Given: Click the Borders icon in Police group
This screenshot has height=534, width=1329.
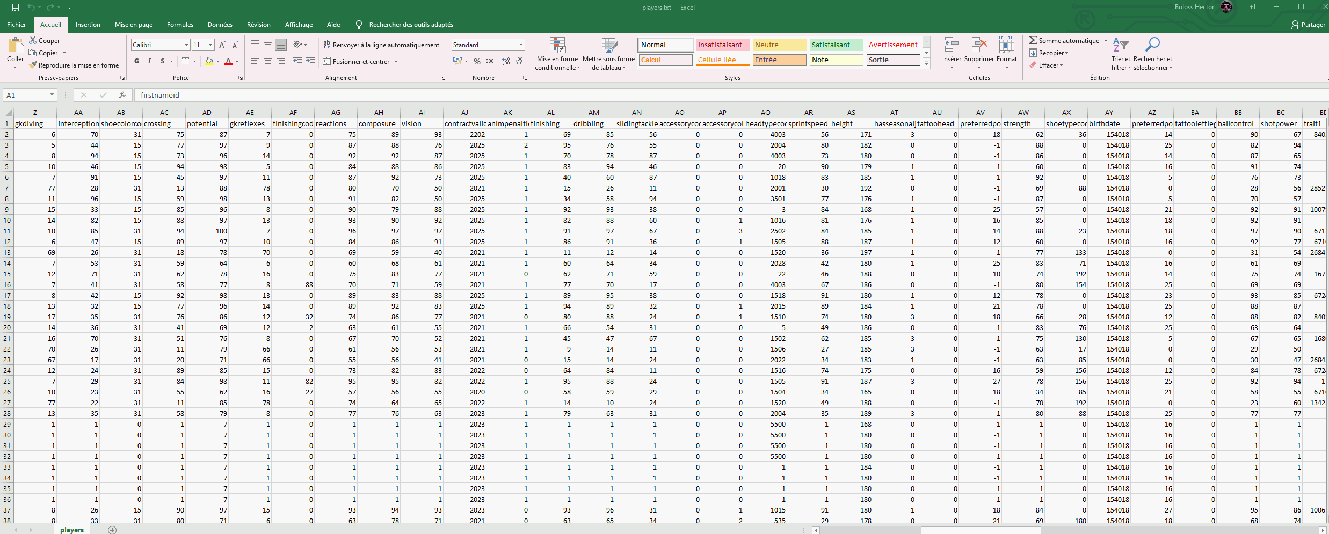Looking at the screenshot, I should pos(186,62).
